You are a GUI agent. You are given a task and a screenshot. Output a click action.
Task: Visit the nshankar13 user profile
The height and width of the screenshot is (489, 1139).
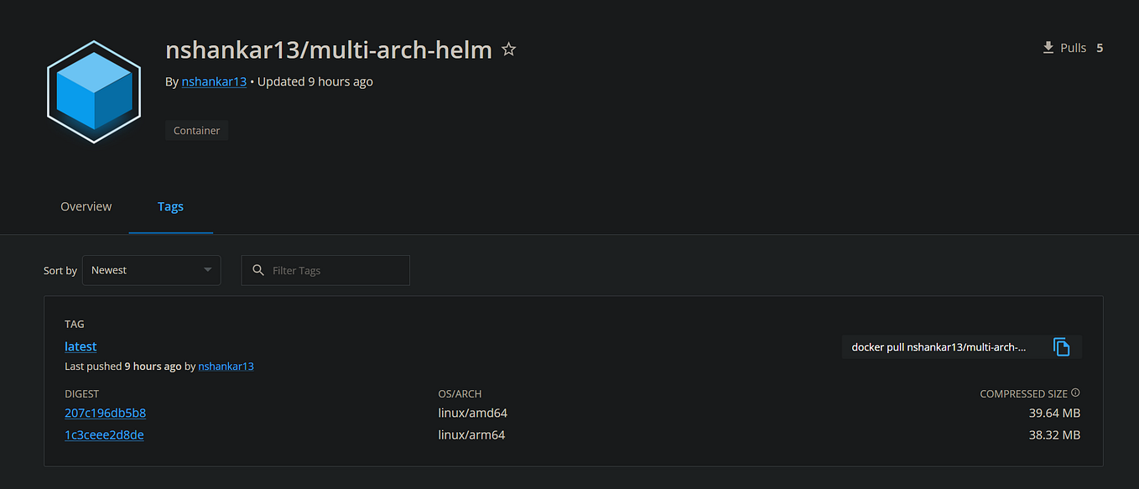pos(213,81)
